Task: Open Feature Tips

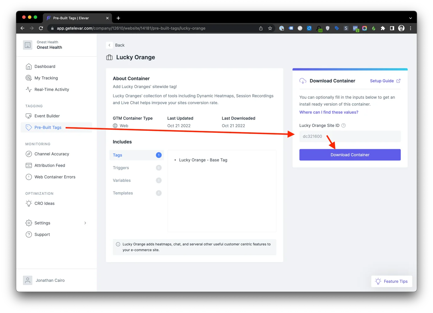Action: [x=391, y=282]
